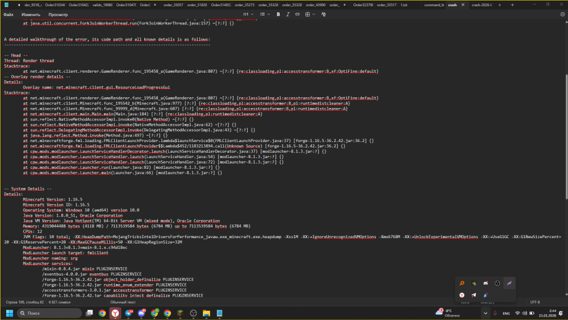Open Minecraft block icon on the taskbar
The image size is (568, 320).
tap(180, 313)
